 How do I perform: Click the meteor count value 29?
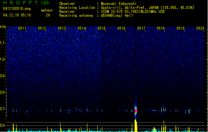[x=48, y=15]
